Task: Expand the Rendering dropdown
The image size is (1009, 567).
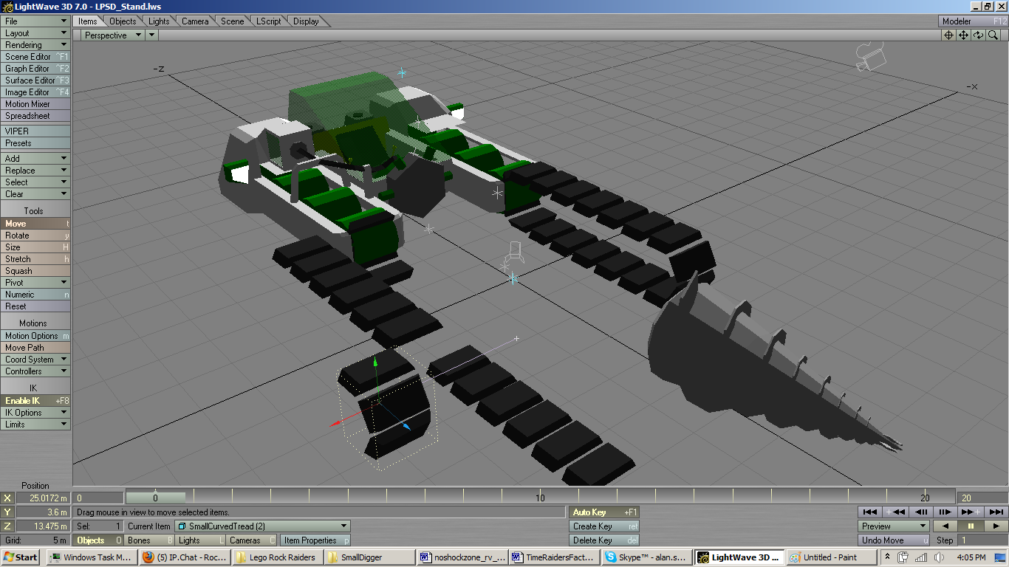Action: click(x=35, y=45)
